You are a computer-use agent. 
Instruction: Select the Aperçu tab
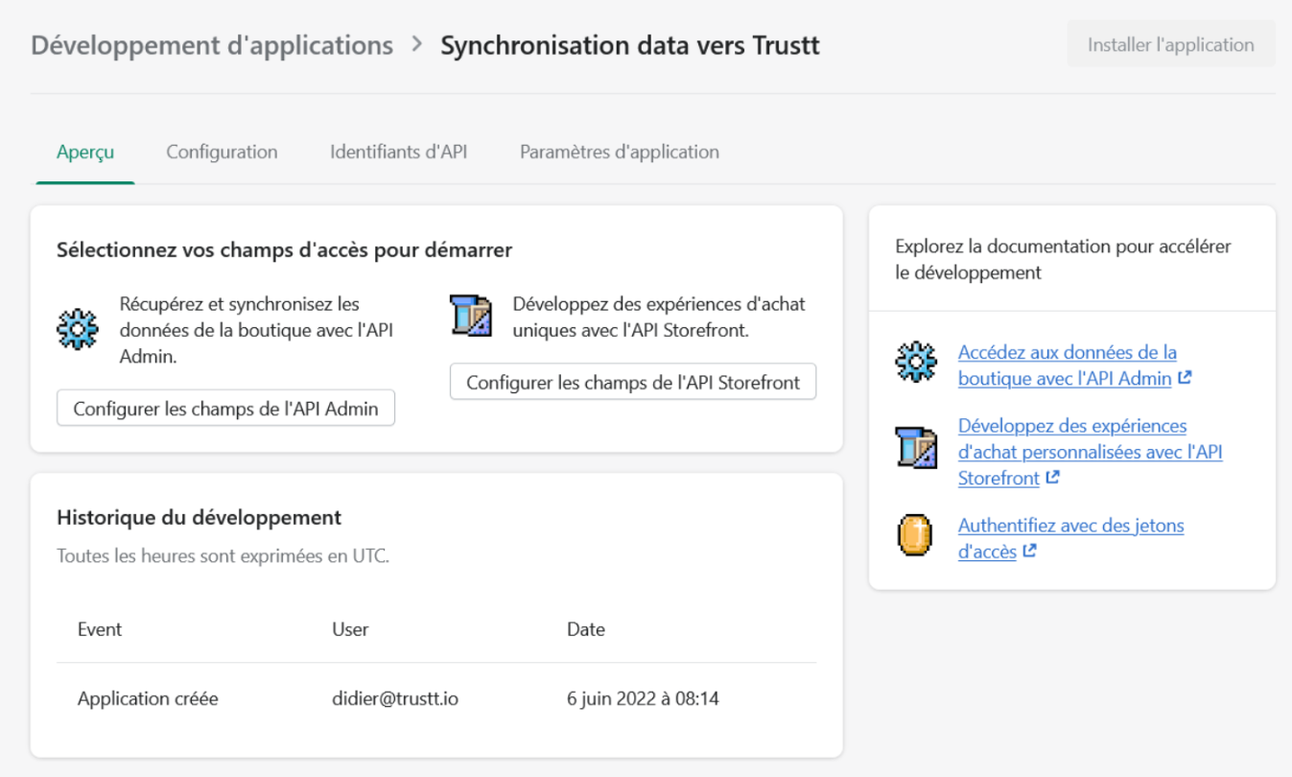point(85,152)
